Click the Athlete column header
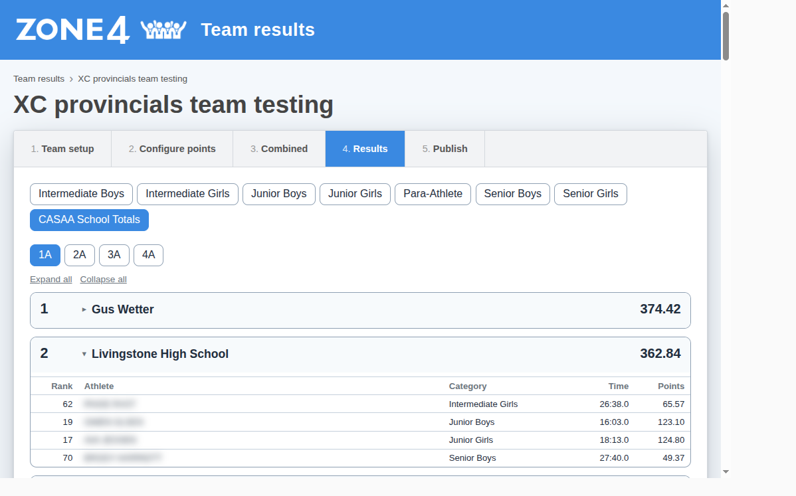This screenshot has width=796, height=496. coord(99,386)
